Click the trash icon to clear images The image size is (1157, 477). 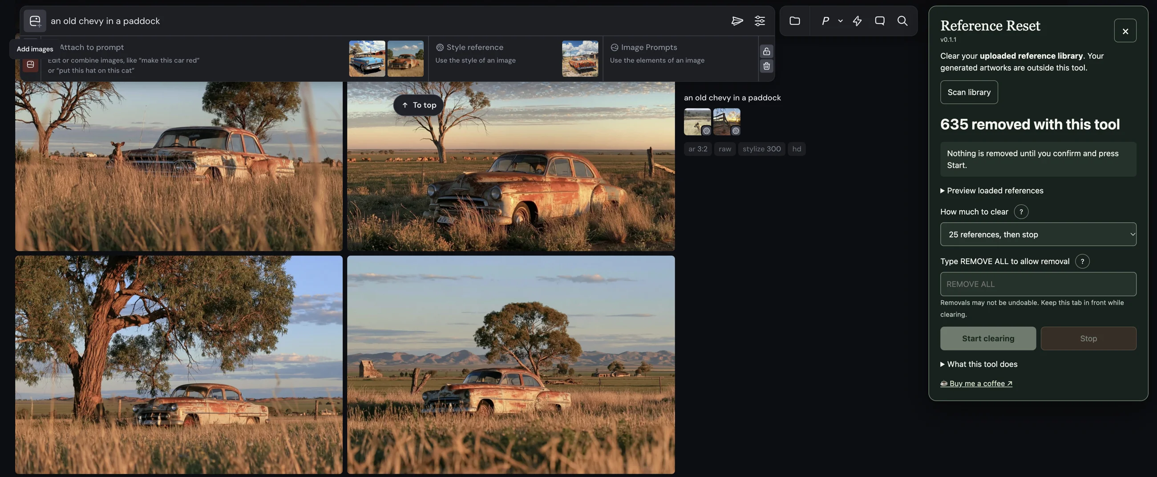[766, 66]
